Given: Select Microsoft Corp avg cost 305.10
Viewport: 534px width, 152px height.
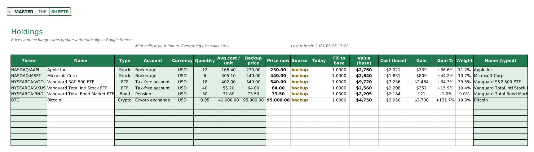Looking at the screenshot, I should [x=228, y=76].
